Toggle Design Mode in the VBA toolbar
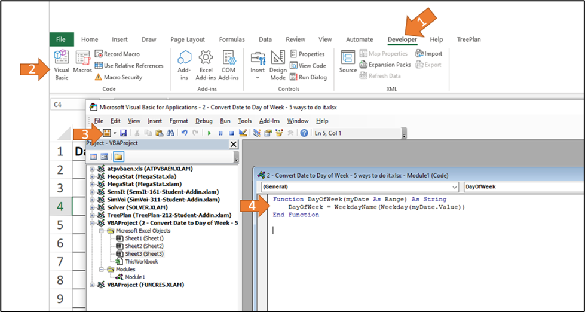585x312 pixels. click(x=243, y=133)
